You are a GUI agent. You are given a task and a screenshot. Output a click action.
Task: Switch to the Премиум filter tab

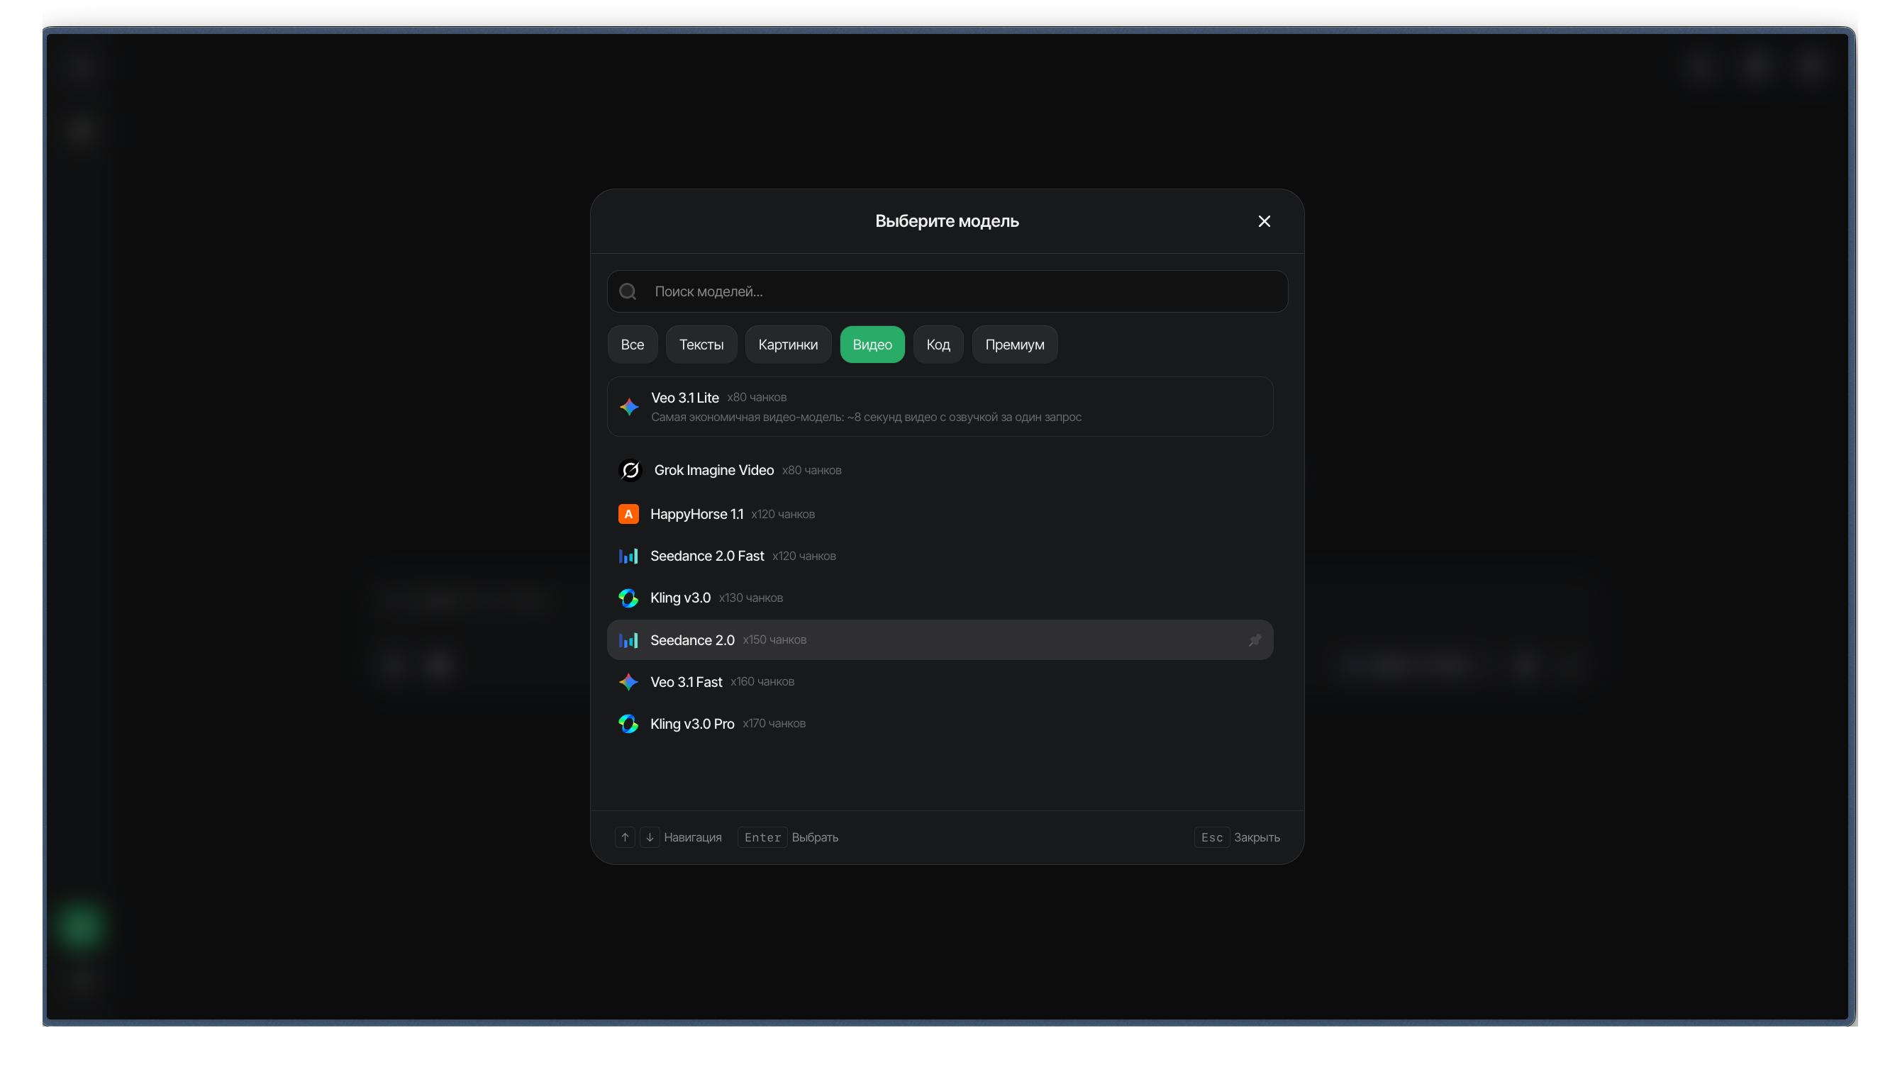[1014, 345]
